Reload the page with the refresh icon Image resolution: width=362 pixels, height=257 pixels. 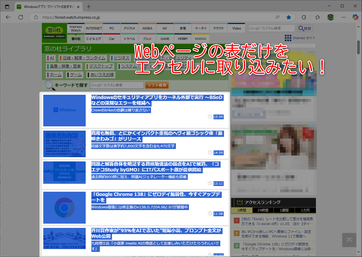(x=20, y=17)
